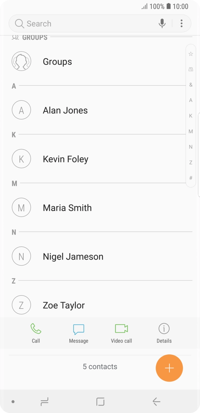Tap the orange add contact plus button
200x413 pixels.
(169, 368)
